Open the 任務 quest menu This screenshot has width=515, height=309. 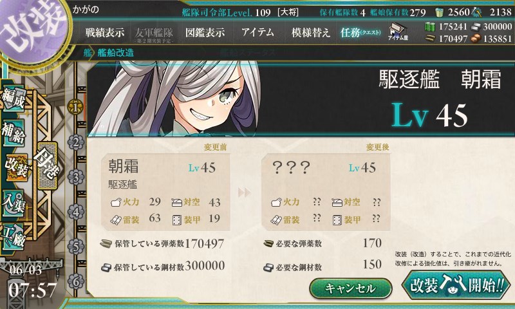click(x=360, y=32)
